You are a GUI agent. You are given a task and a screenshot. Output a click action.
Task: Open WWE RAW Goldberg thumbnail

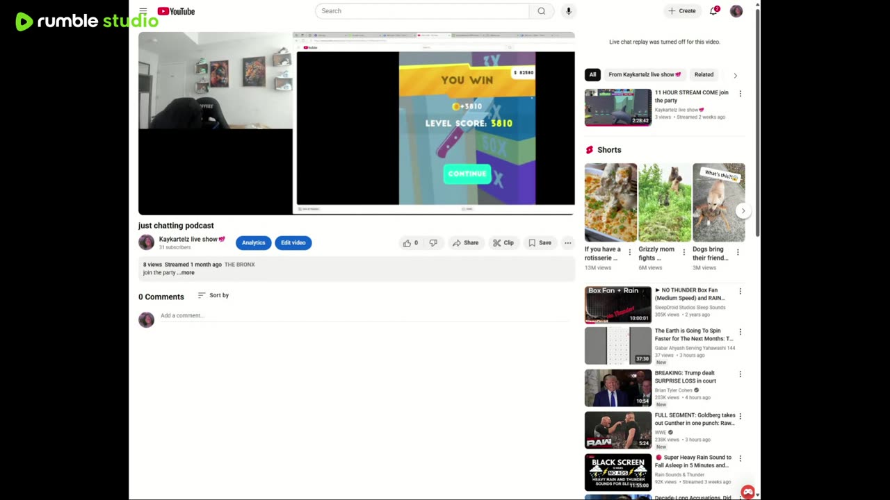click(618, 430)
